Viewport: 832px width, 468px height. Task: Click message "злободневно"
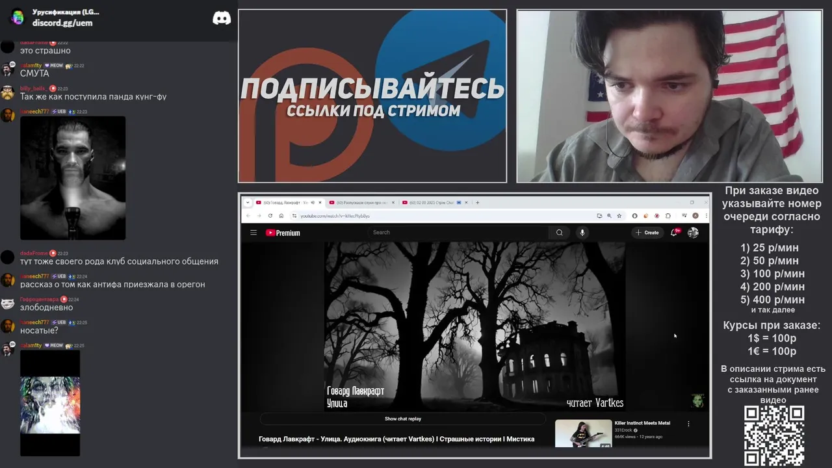(46, 307)
